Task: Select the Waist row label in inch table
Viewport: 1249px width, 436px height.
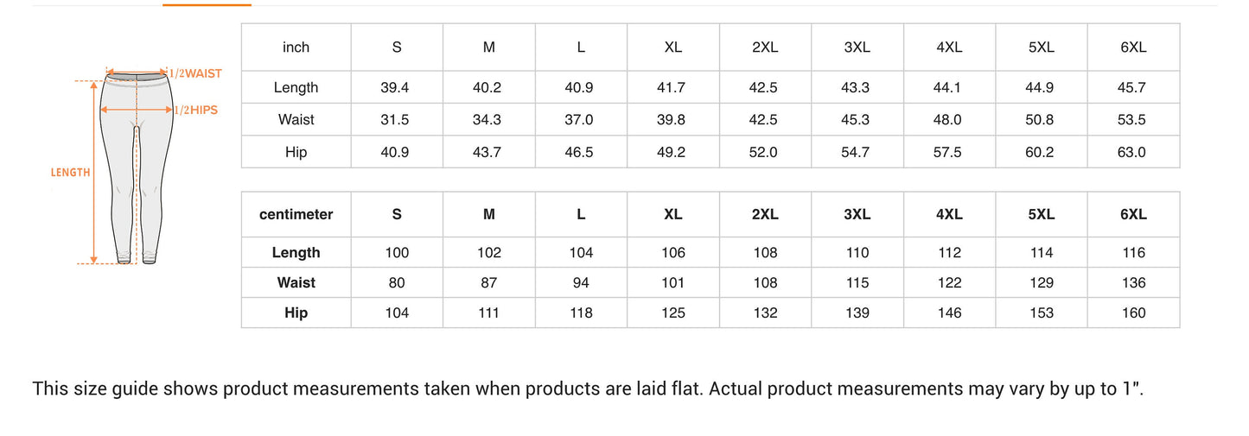Action: pyautogui.click(x=296, y=120)
